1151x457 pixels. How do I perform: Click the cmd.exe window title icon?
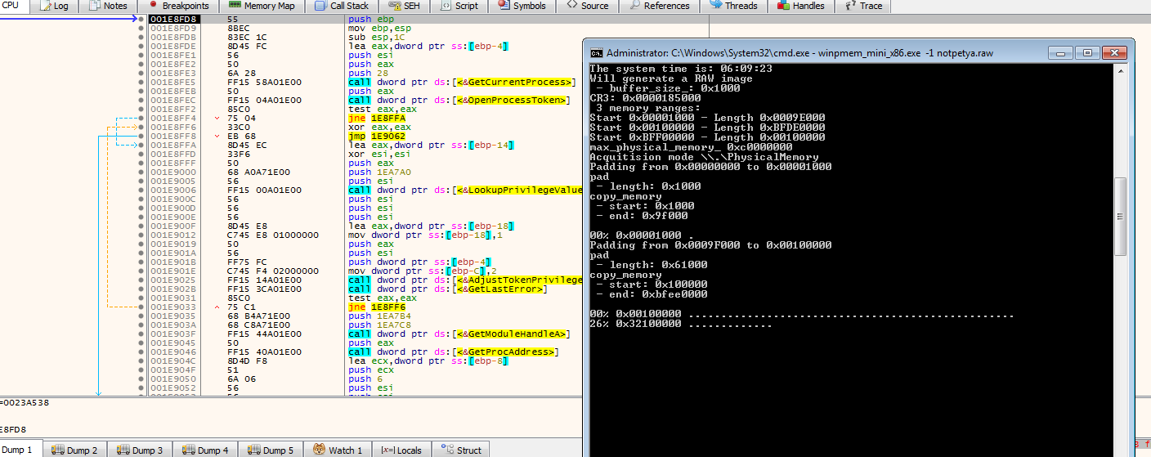[x=596, y=52]
